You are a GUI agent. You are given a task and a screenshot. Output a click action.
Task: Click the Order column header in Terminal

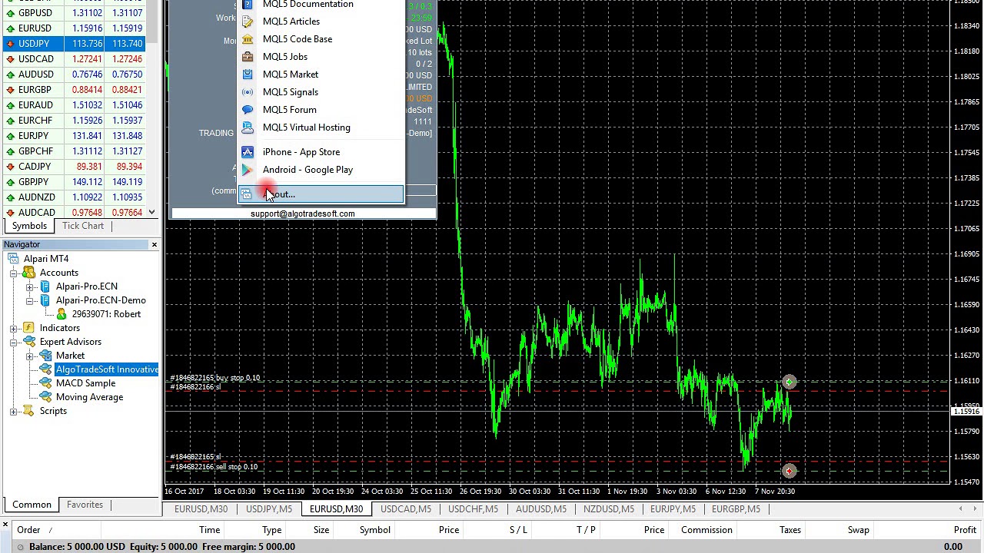28,530
